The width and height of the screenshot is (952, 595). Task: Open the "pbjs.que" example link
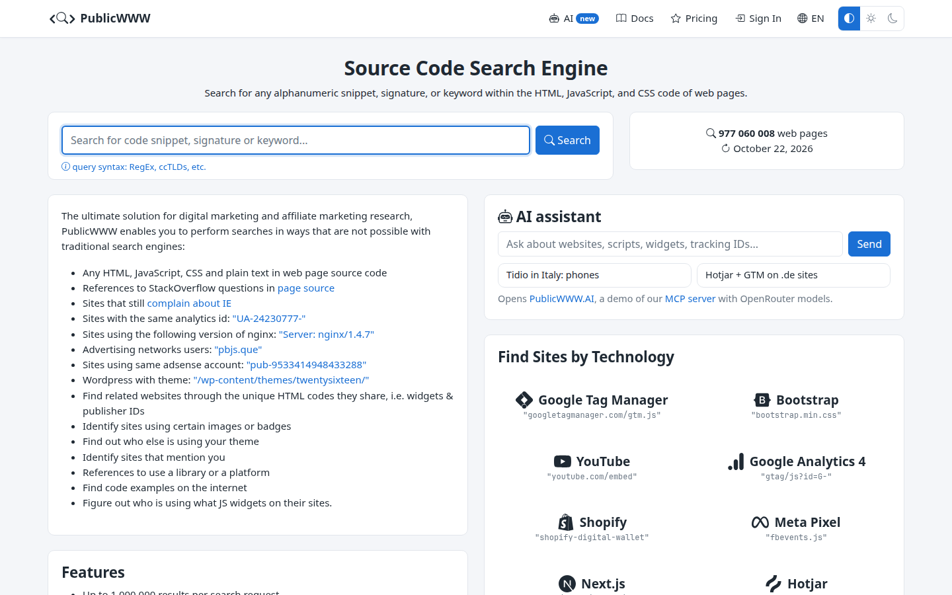click(x=238, y=350)
